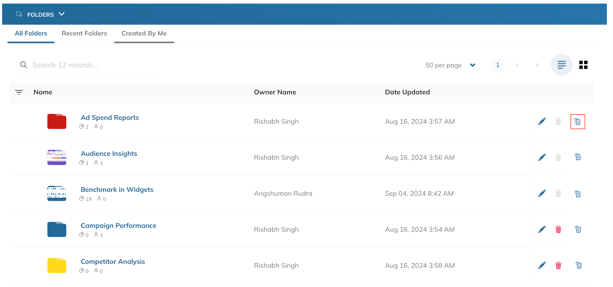Open the Recent Folders tab
This screenshot has height=287, width=613.
(x=84, y=33)
